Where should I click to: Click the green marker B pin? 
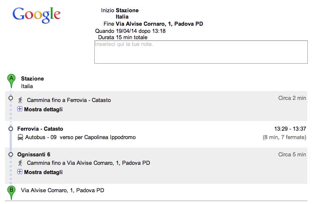(11, 193)
